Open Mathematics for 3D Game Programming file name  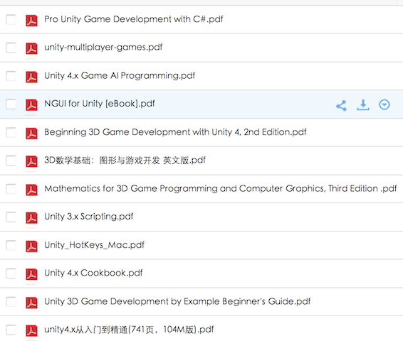point(221,188)
